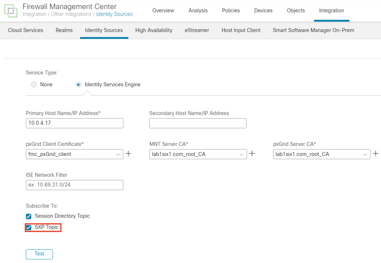Click the Identity Sources breadcrumb link

pyautogui.click(x=114, y=14)
